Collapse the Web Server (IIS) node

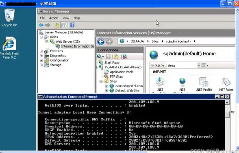click(x=47, y=42)
